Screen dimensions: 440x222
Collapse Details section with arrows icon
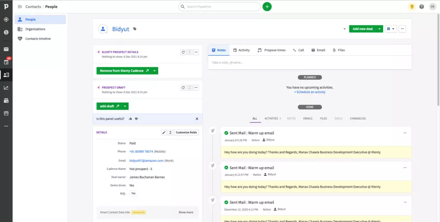click(170, 132)
